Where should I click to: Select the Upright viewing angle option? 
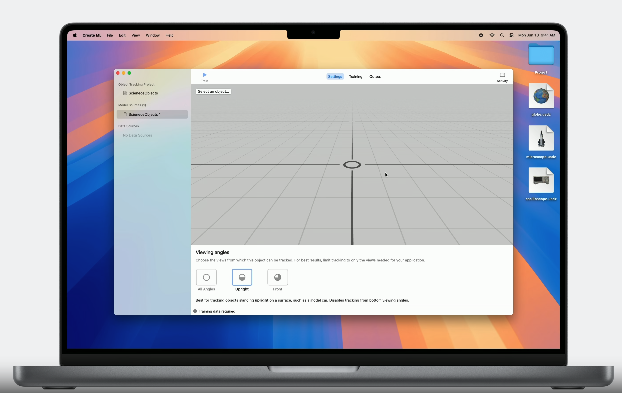(242, 277)
